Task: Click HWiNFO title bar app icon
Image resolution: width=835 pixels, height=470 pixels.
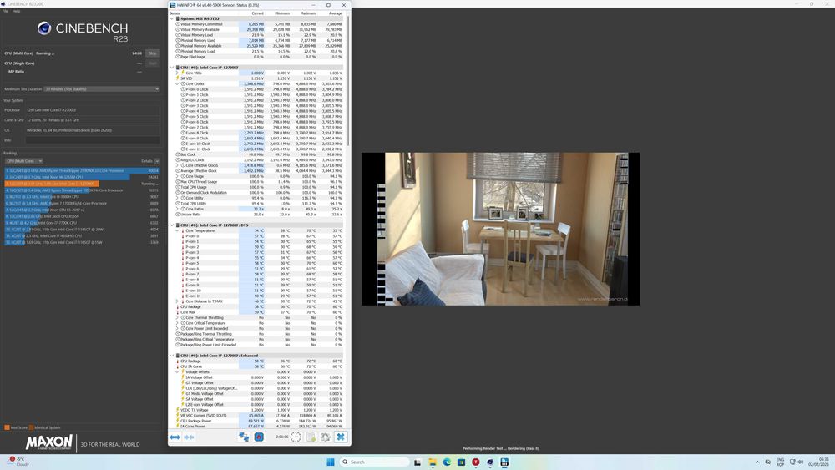Action: [173, 5]
